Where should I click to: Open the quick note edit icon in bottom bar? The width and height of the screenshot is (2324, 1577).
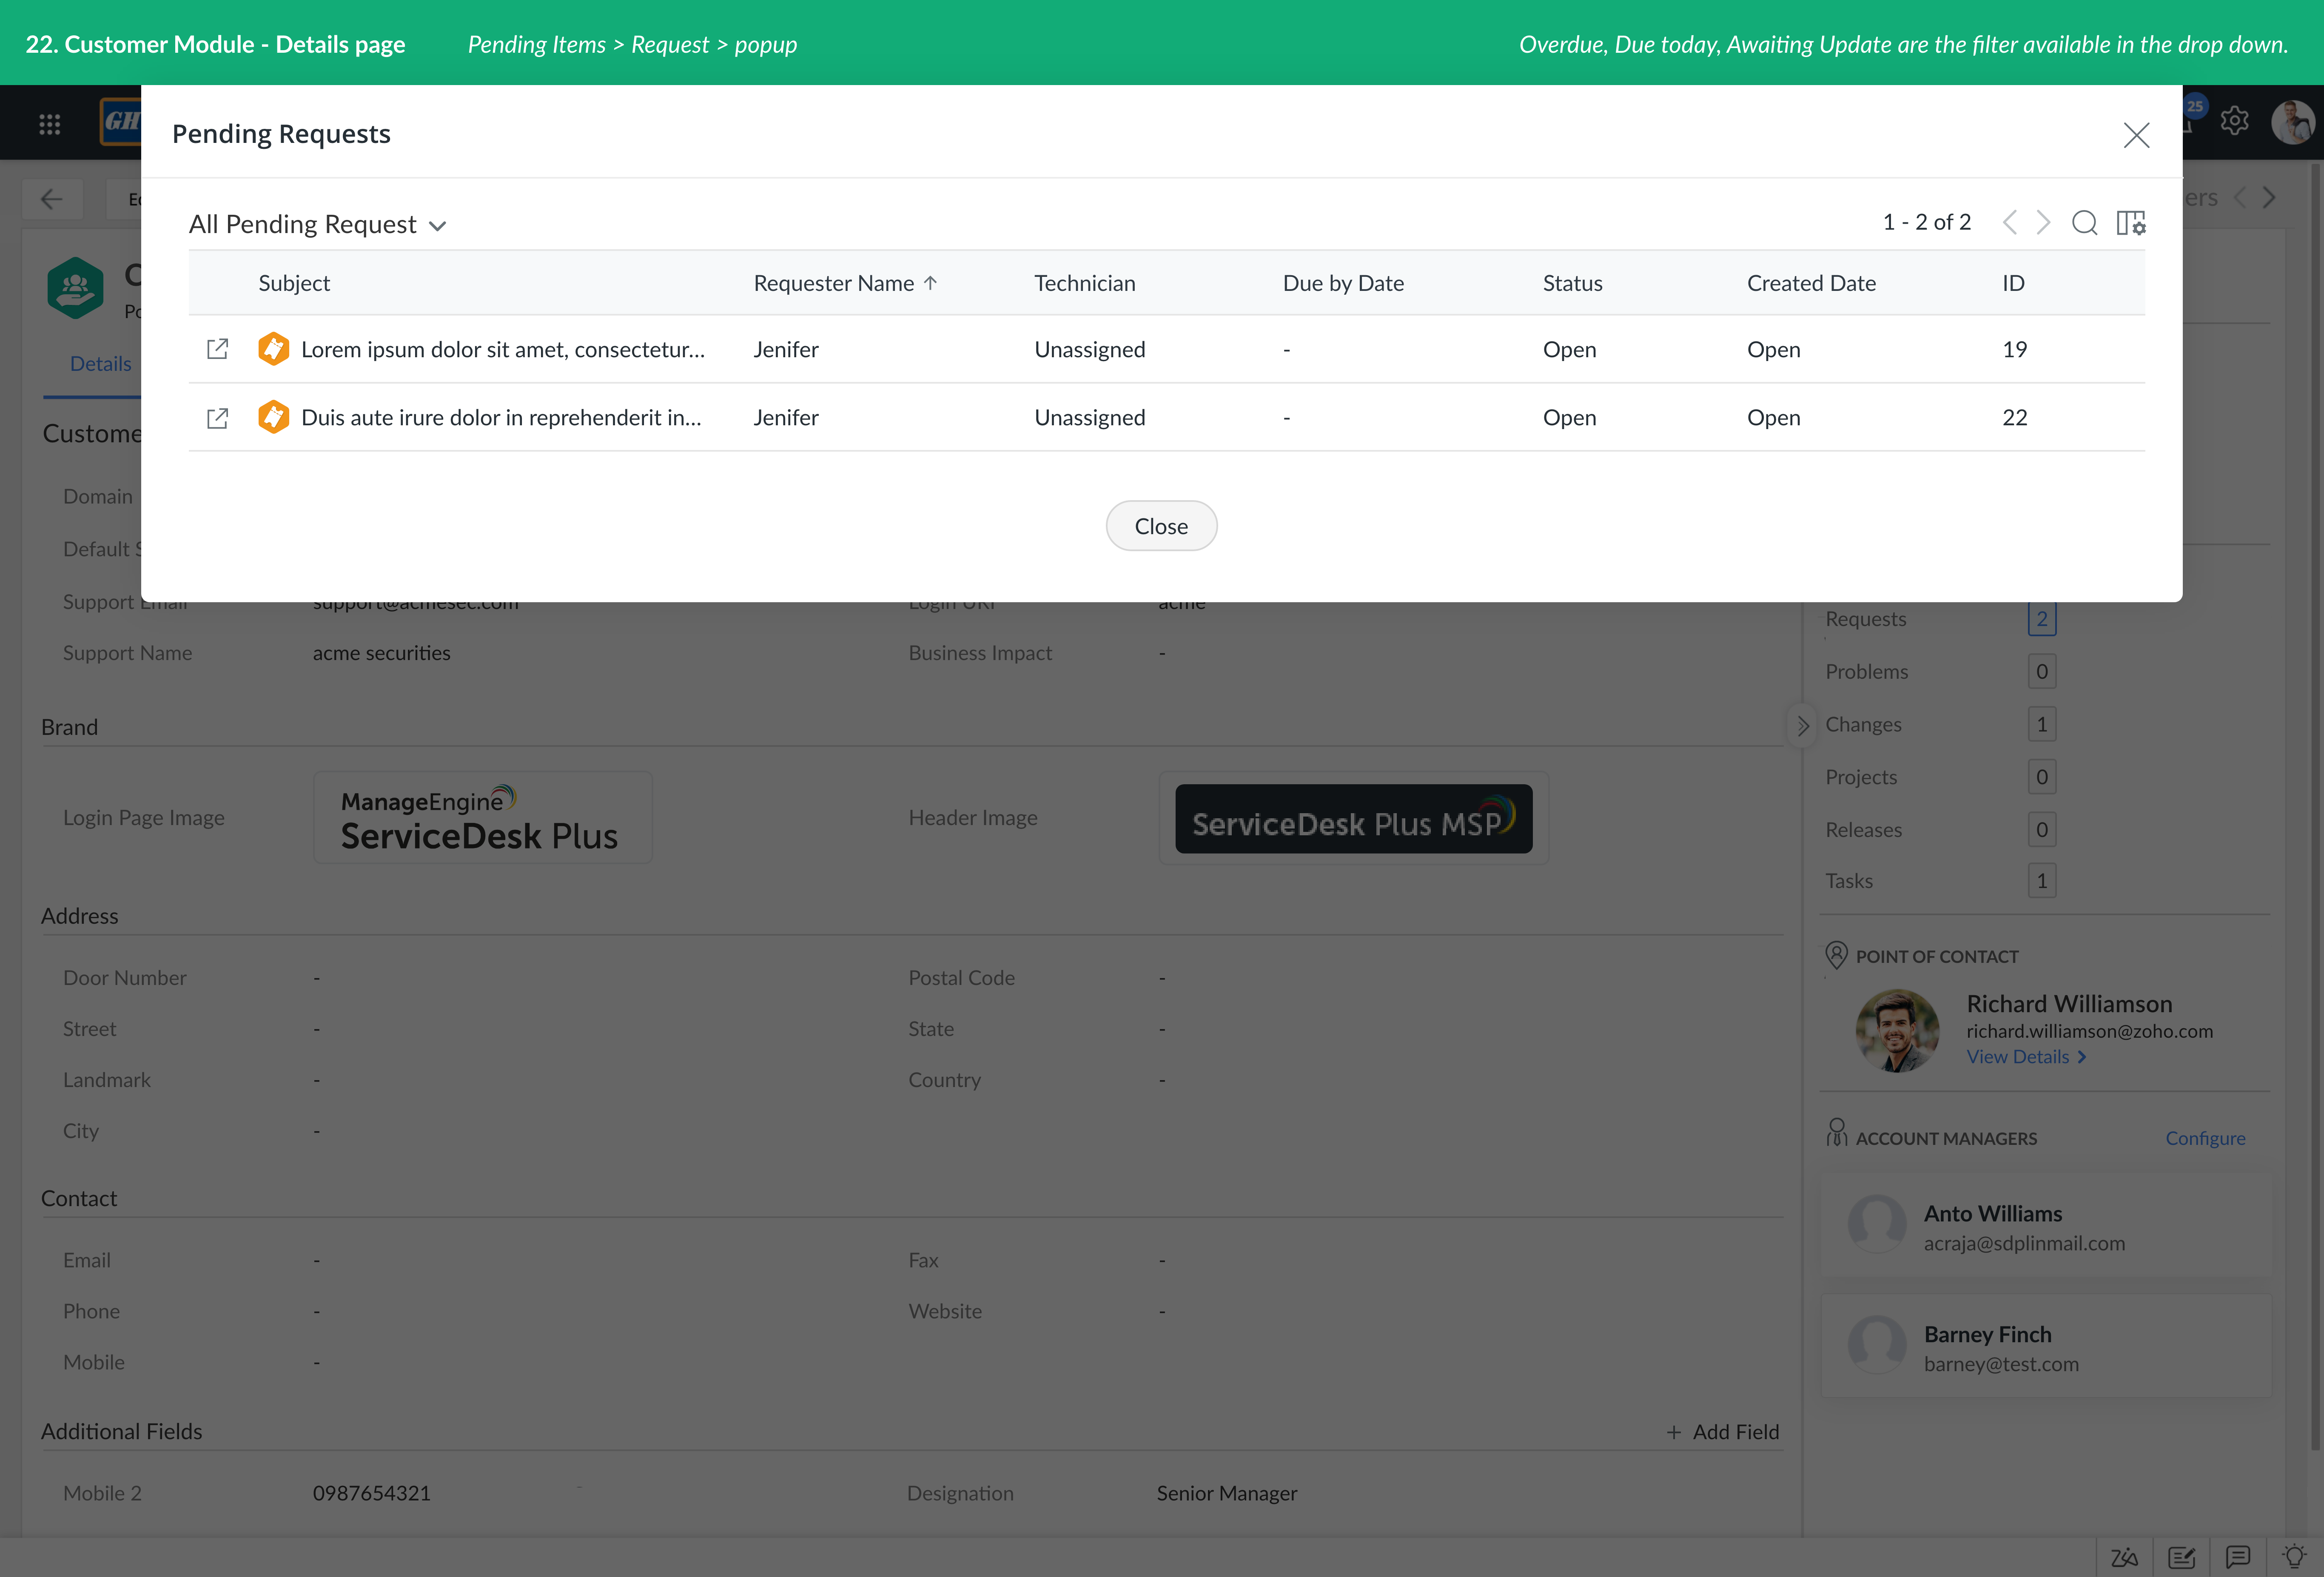[x=2181, y=1557]
